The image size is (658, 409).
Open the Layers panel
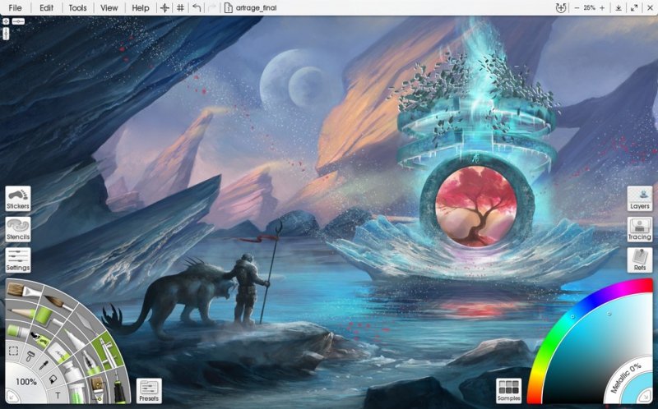coord(640,198)
